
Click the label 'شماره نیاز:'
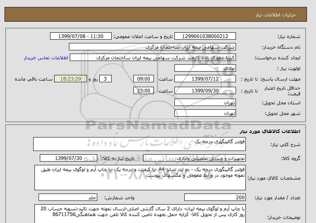point(289,36)
